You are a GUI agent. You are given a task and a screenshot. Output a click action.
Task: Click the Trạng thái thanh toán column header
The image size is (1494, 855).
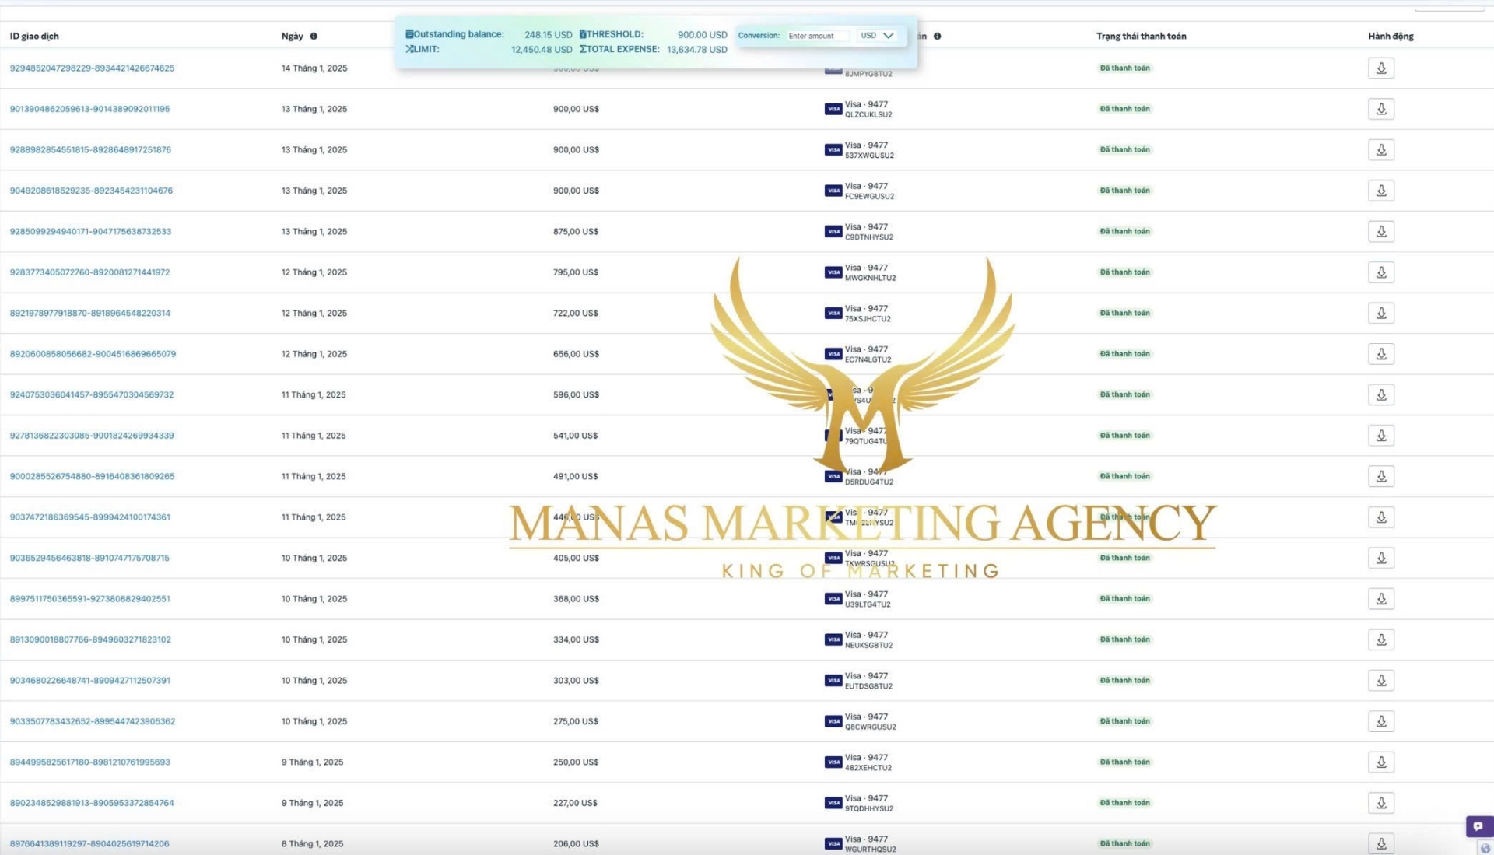point(1141,36)
